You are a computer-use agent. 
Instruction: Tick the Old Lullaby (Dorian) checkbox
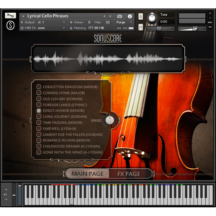39,99
